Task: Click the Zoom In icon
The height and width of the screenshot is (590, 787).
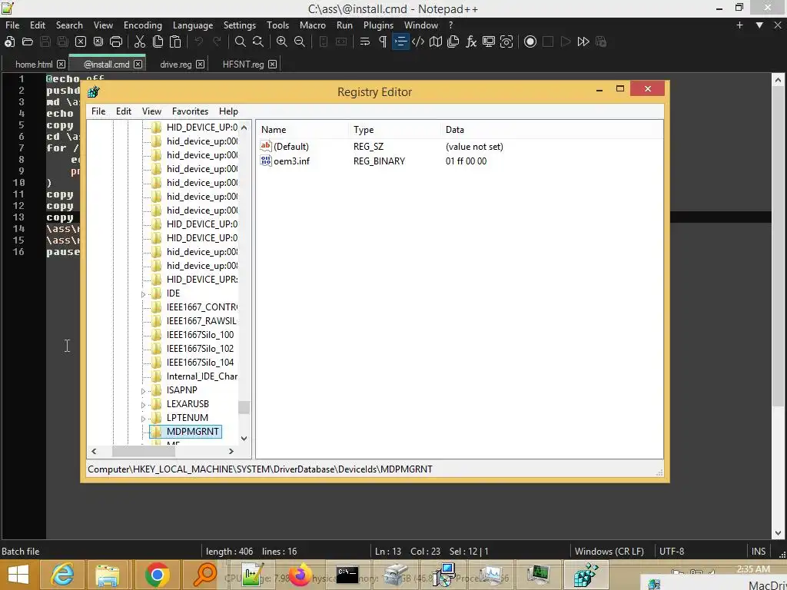Action: click(x=281, y=41)
